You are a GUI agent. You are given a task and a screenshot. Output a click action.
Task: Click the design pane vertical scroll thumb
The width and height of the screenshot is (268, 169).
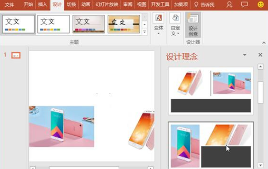(260, 92)
